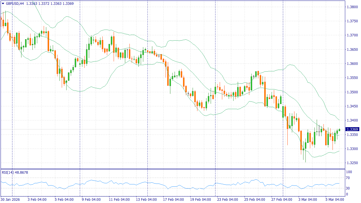This screenshot has width=361, height=203.
Task: Select the 9 Feb 04:00 time label
Action: pos(91,200)
